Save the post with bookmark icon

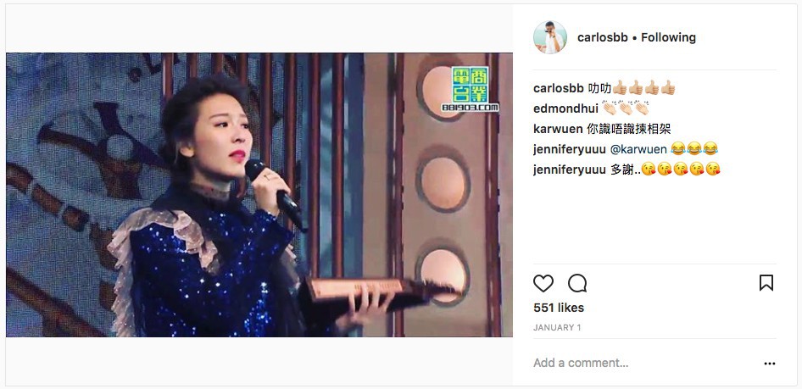766,283
